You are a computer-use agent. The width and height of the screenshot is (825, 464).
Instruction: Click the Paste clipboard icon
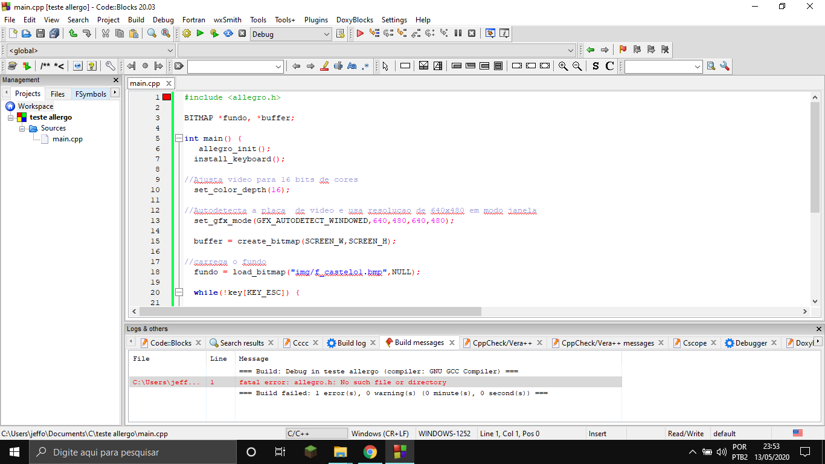tap(133, 34)
